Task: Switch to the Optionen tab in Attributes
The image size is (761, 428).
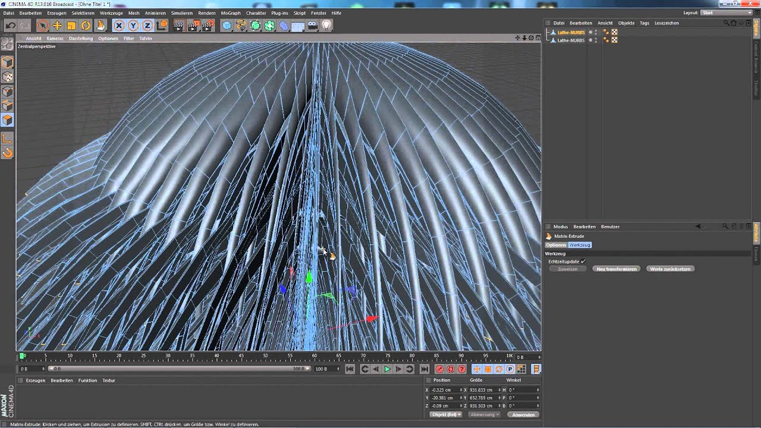Action: 556,245
